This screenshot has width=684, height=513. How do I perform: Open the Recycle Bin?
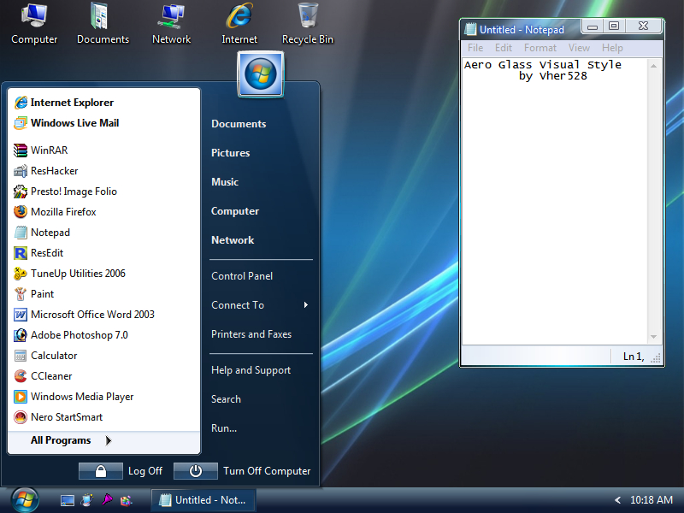(308, 25)
